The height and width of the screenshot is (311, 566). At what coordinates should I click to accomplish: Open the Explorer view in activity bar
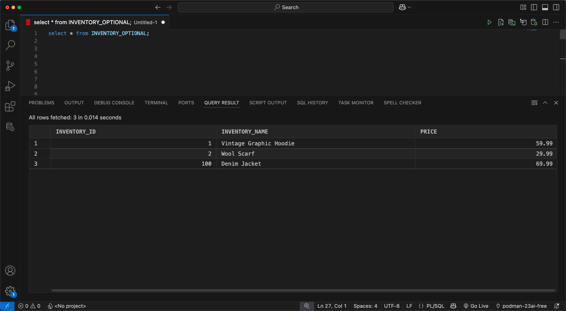[x=10, y=25]
